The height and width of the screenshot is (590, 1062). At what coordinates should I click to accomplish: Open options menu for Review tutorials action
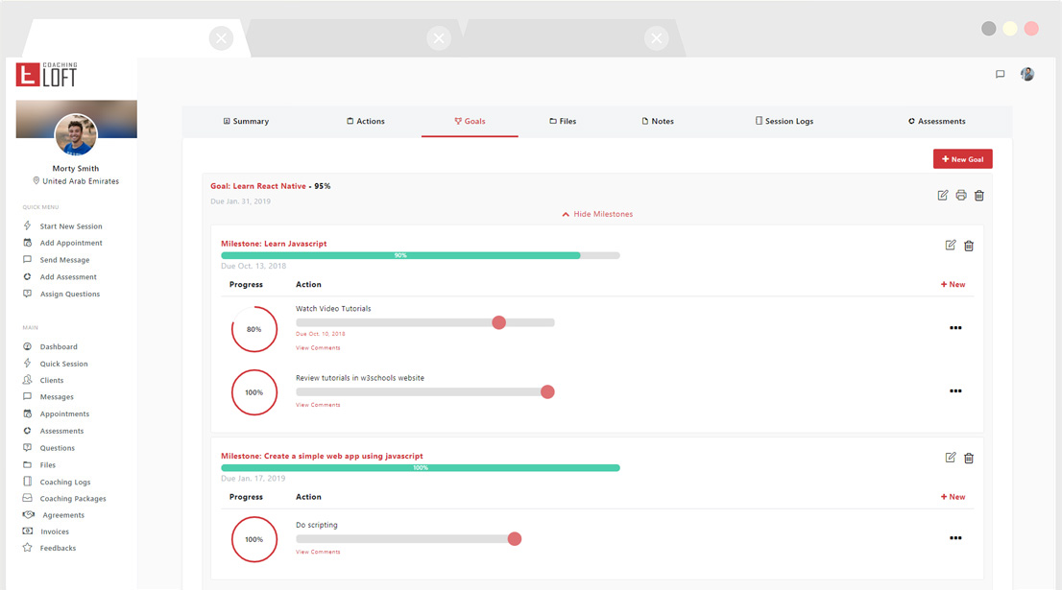tap(955, 391)
